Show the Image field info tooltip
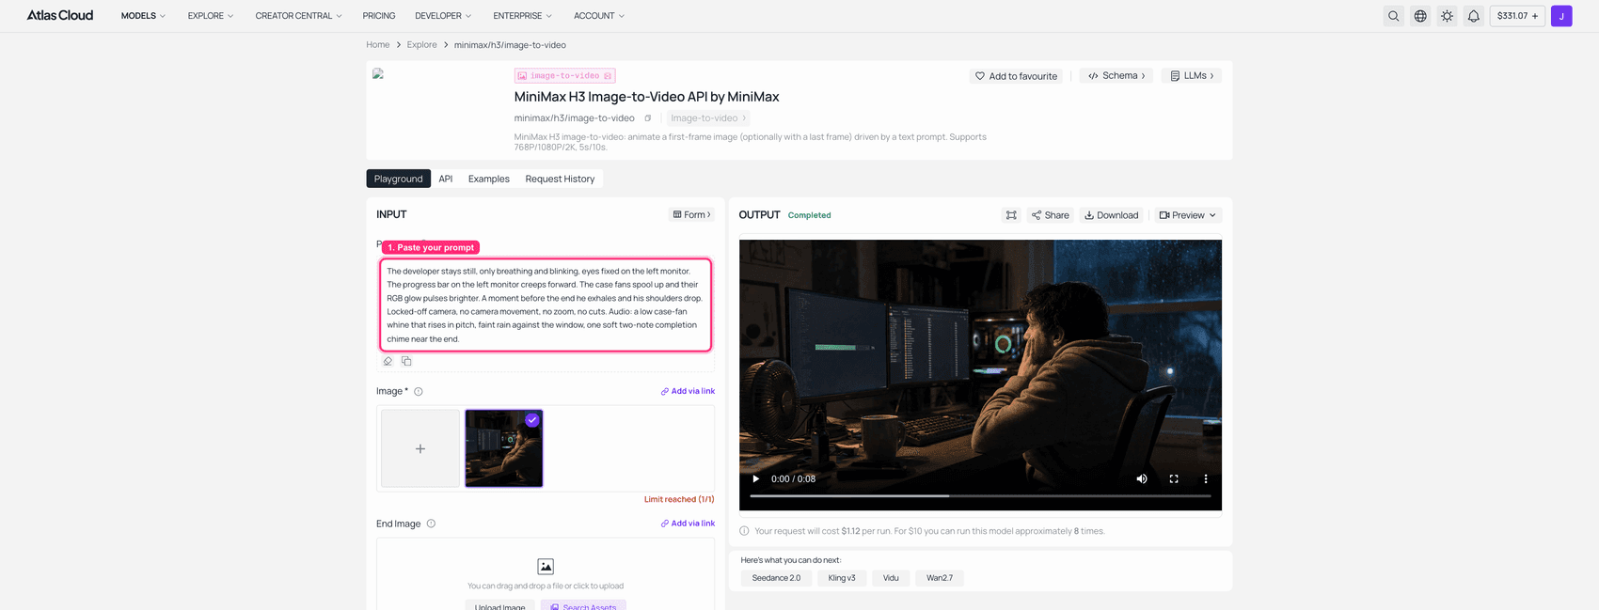1599x610 pixels. tap(419, 392)
